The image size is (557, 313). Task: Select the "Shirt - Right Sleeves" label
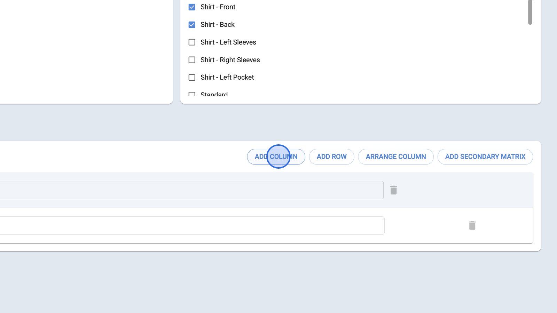pos(230,60)
